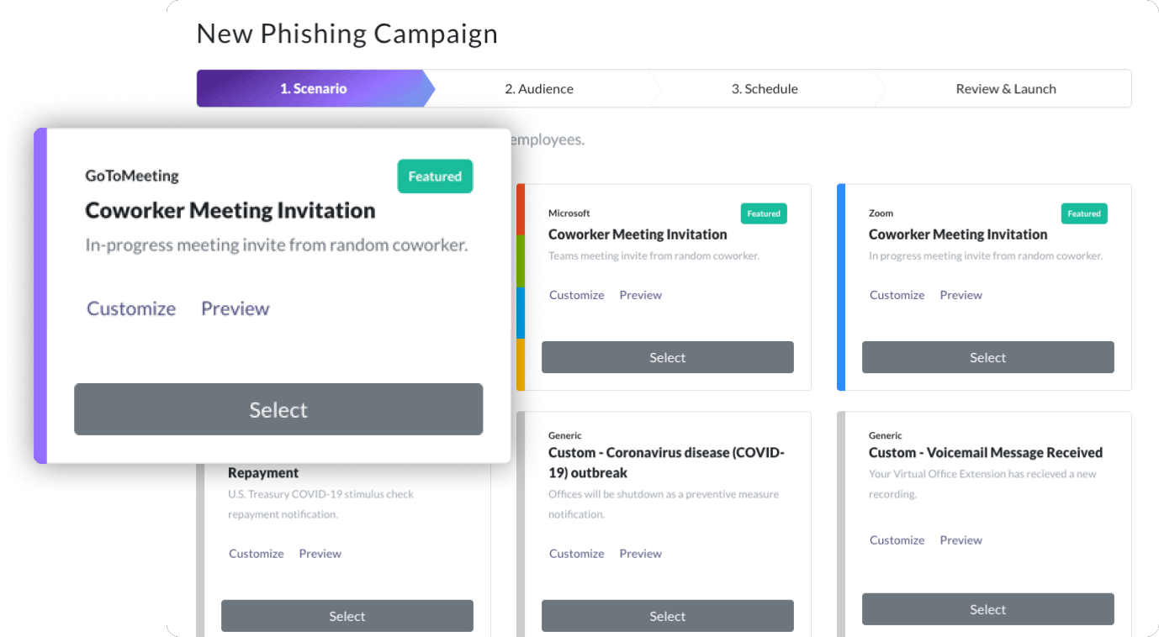Screen dimensions: 1159x637
Task: Click the Featured badge on GoToMeeting card
Action: pos(435,176)
